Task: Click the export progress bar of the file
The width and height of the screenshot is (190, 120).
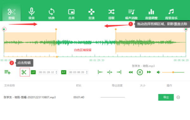Action: coord(113,97)
